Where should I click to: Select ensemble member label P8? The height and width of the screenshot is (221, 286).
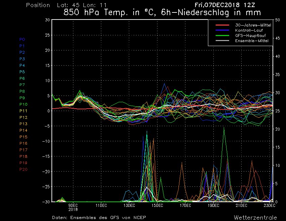pyautogui.click(x=22, y=91)
